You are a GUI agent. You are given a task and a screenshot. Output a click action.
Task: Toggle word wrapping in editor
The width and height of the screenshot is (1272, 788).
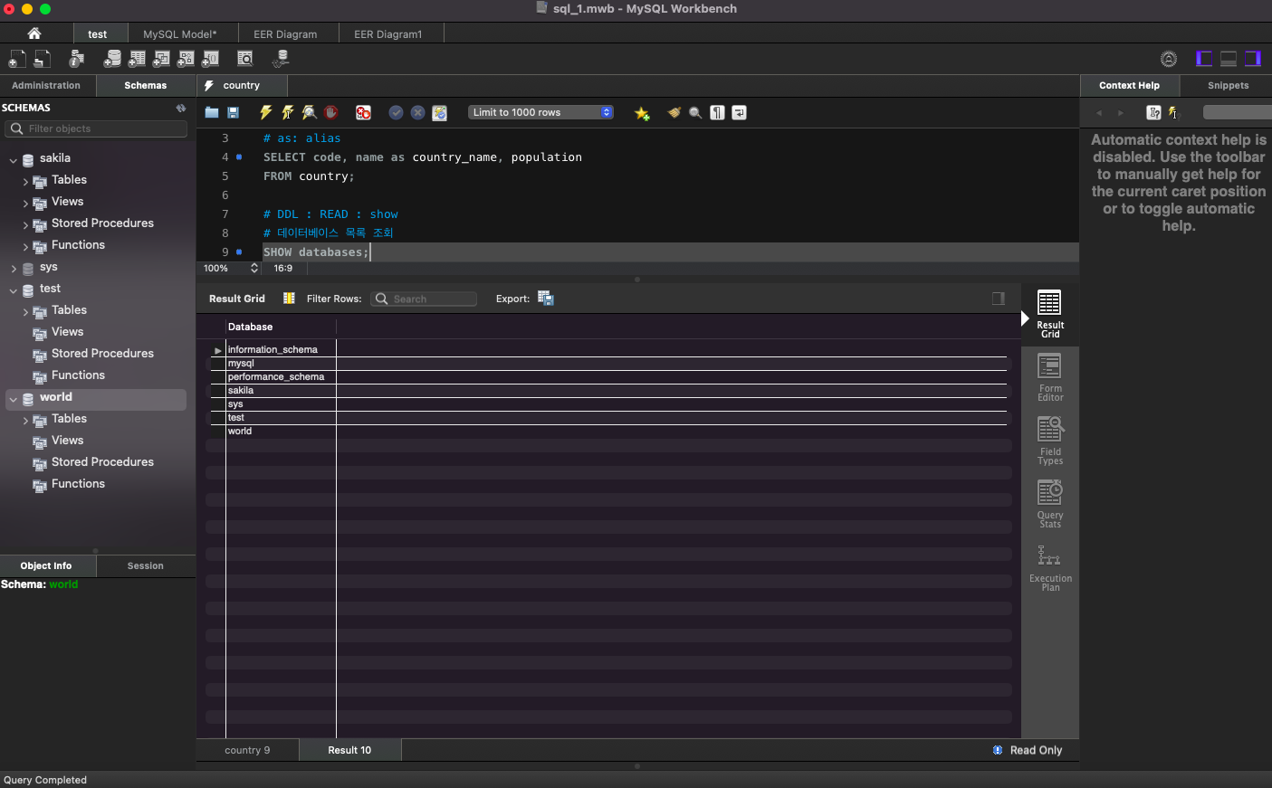click(x=739, y=113)
